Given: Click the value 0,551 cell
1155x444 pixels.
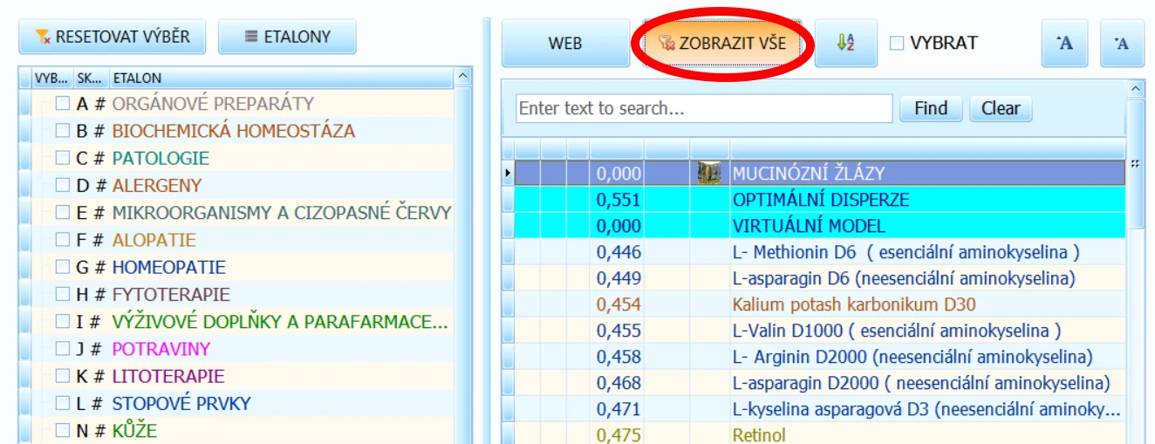Looking at the screenshot, I should pos(617,200).
